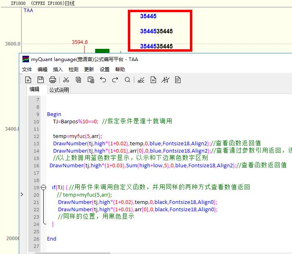Click the candlestick chart toolbar icon
The width and height of the screenshot is (292, 254).
165,80
